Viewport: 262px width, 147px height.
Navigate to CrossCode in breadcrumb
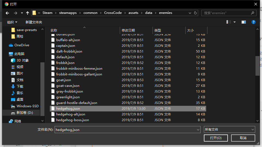(113, 13)
